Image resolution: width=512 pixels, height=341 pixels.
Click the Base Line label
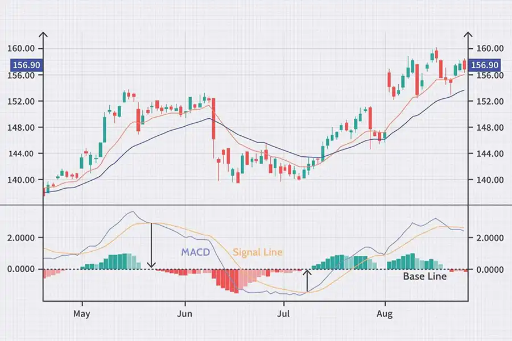424,276
